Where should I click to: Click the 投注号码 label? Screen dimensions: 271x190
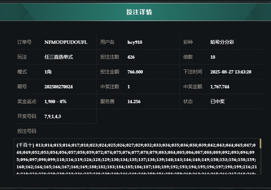[27, 131]
